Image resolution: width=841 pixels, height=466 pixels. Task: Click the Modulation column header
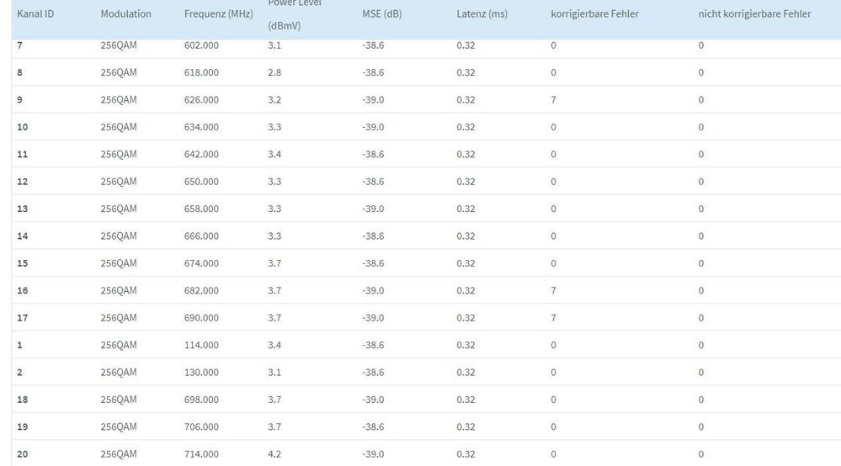click(125, 14)
